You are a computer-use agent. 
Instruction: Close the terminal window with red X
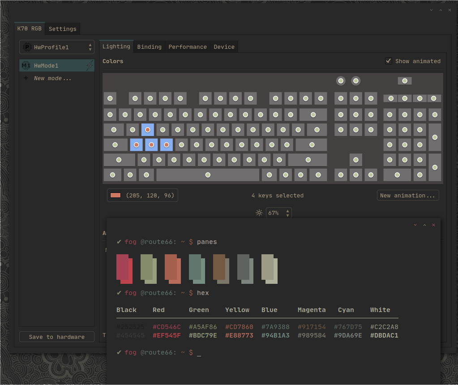433,225
